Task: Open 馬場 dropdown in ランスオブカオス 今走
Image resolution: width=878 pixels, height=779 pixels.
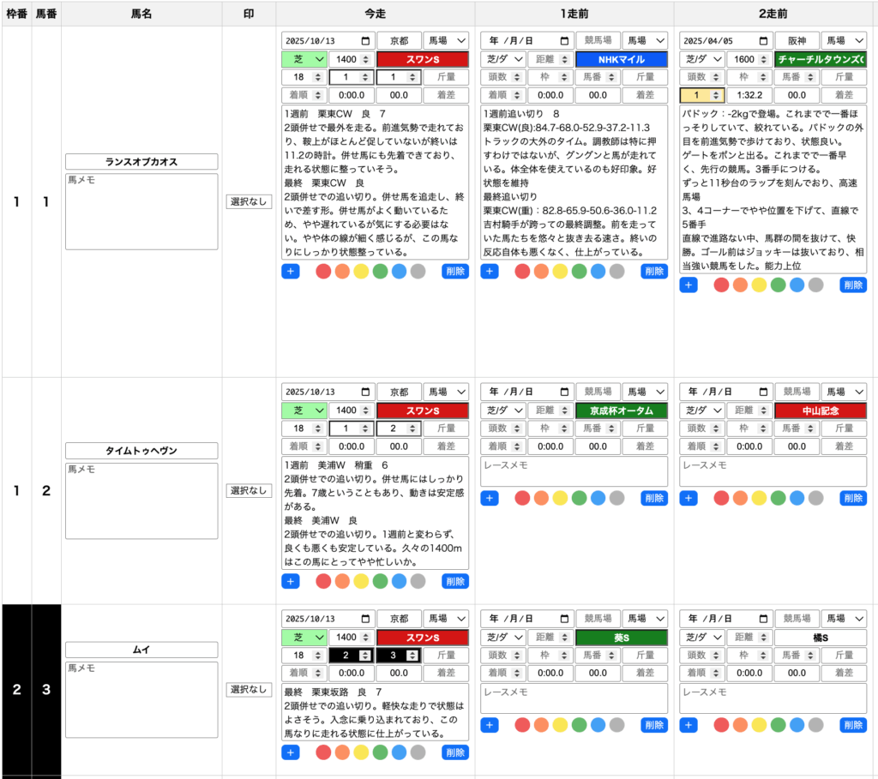Action: click(446, 41)
